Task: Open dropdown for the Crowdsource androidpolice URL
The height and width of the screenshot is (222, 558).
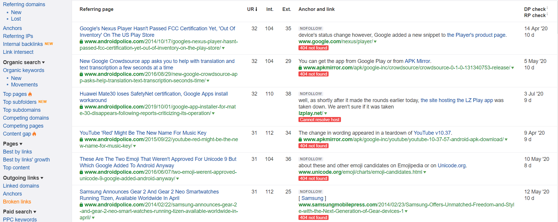Action: click(x=208, y=81)
